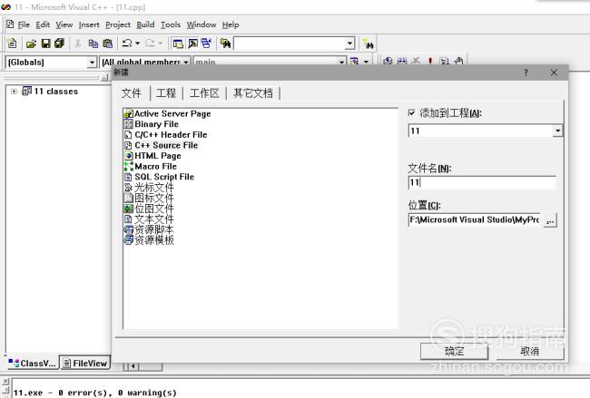The width and height of the screenshot is (590, 398).
Task: Click the 确定 button
Action: [454, 352]
